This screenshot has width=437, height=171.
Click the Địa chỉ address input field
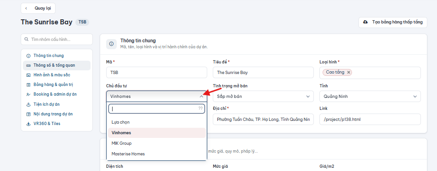(x=263, y=119)
